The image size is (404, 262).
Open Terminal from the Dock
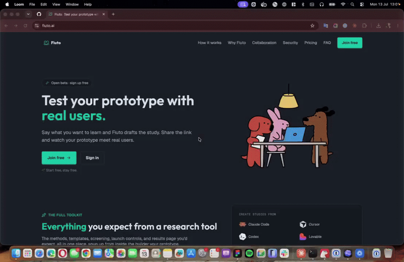pyautogui.click(x=313, y=253)
